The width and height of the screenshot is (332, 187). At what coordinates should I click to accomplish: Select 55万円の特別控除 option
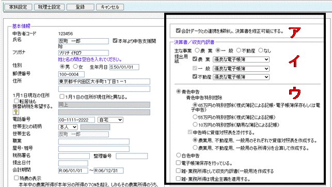[x=195, y=117]
